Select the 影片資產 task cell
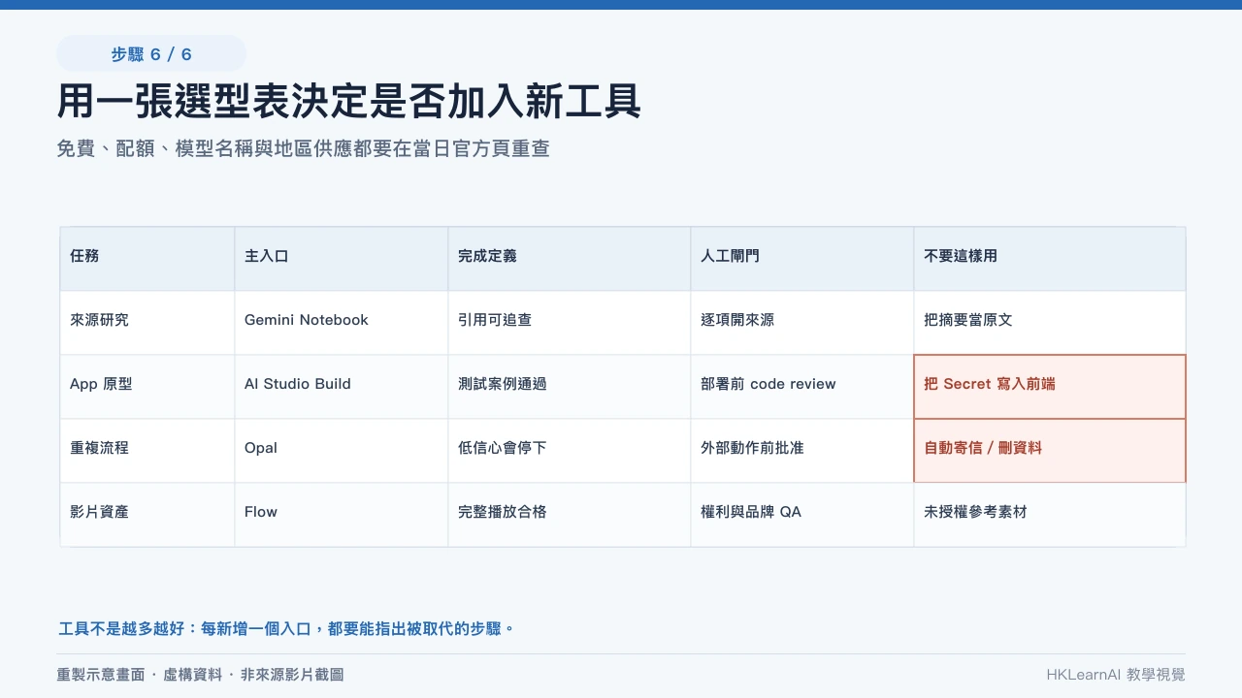1242x698 pixels. pyautogui.click(x=147, y=515)
